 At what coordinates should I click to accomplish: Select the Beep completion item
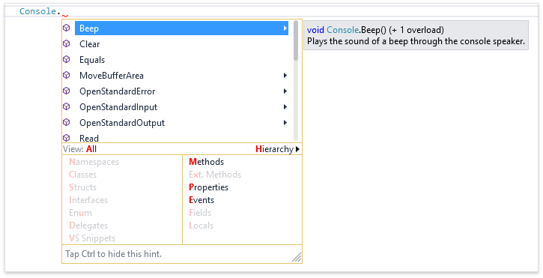(181, 28)
